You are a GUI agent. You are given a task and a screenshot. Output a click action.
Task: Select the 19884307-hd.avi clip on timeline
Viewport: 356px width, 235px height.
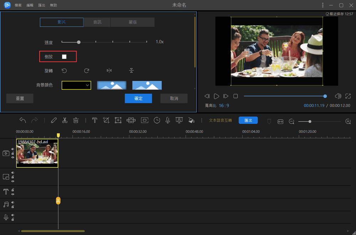tap(37, 153)
